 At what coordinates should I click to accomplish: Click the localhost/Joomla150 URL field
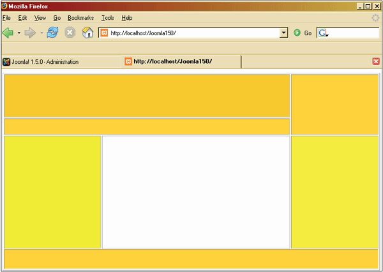pos(194,33)
